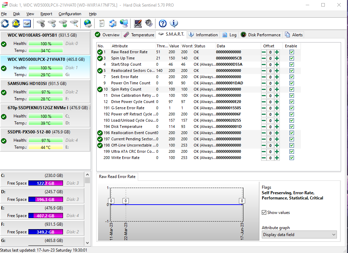Open the text report notepad icon
Viewport: 348px width, 253px height.
(102, 23)
